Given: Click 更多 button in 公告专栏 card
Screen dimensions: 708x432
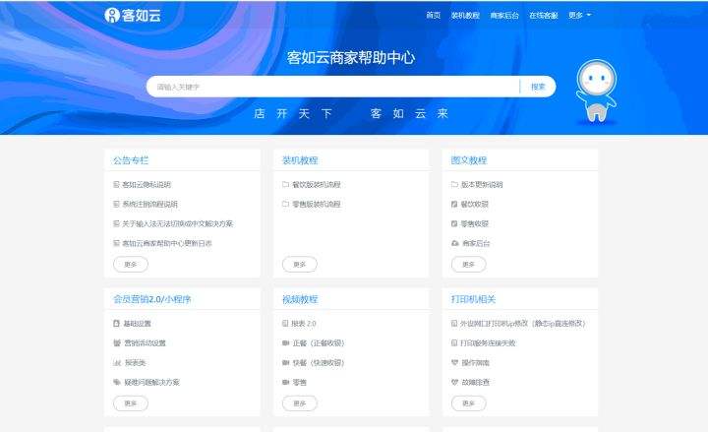Looking at the screenshot, I should (x=131, y=265).
